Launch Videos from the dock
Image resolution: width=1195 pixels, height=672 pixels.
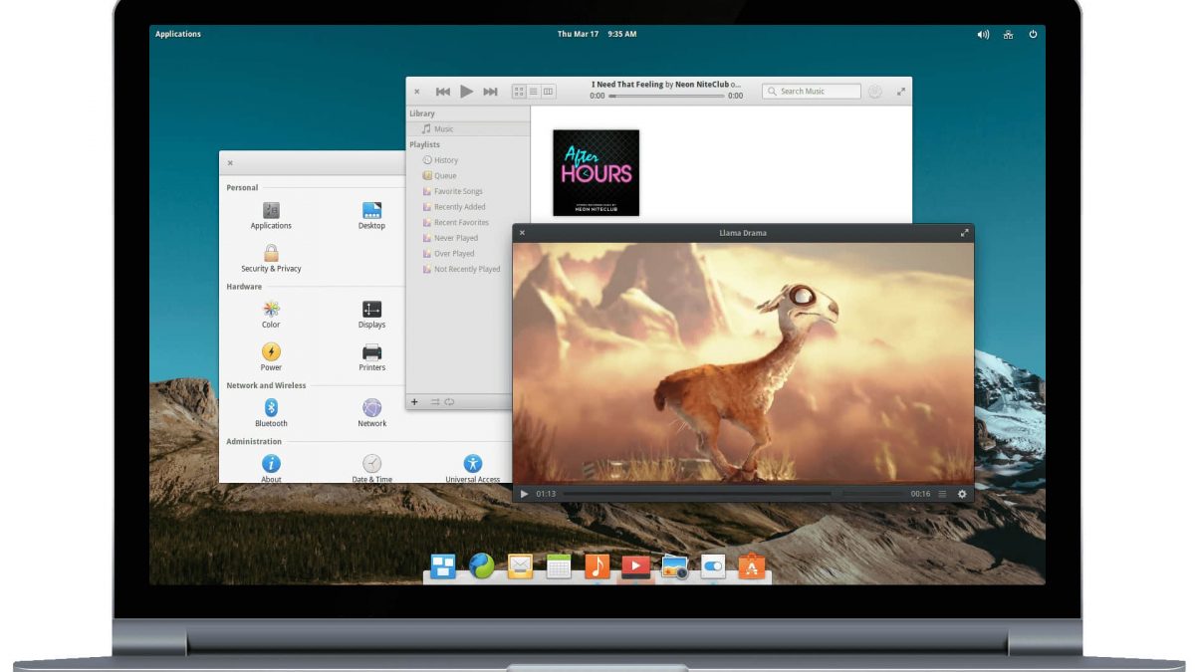click(x=635, y=566)
